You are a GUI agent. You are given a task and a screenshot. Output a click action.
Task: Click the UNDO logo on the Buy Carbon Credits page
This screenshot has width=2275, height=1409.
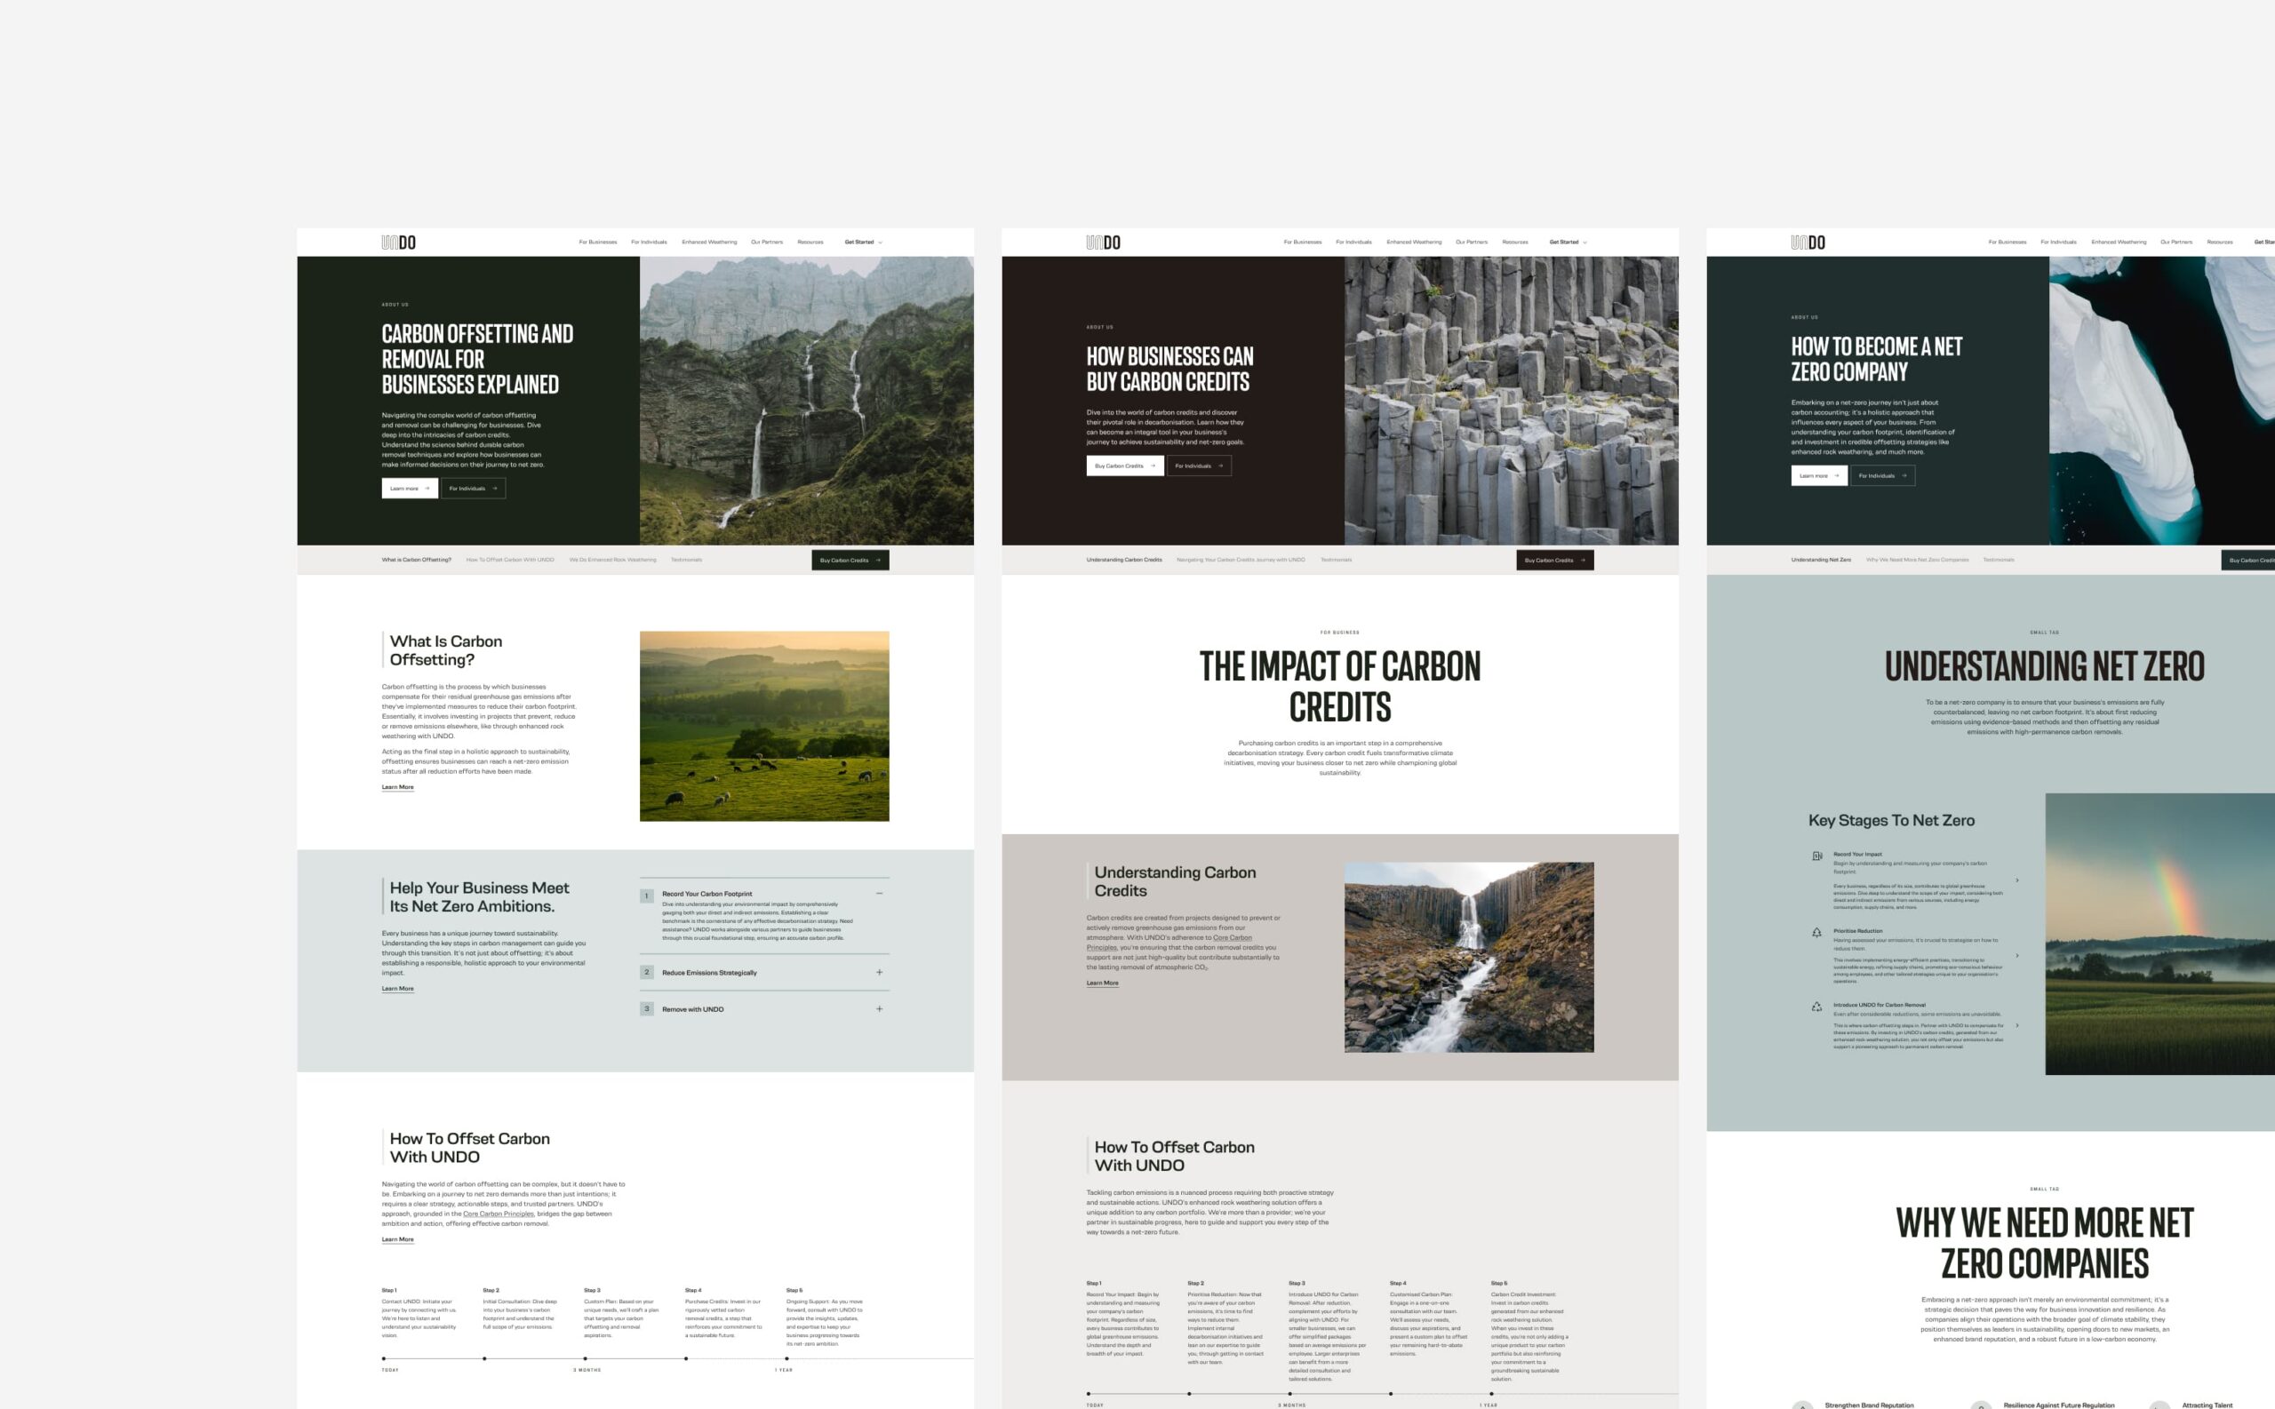click(1103, 243)
